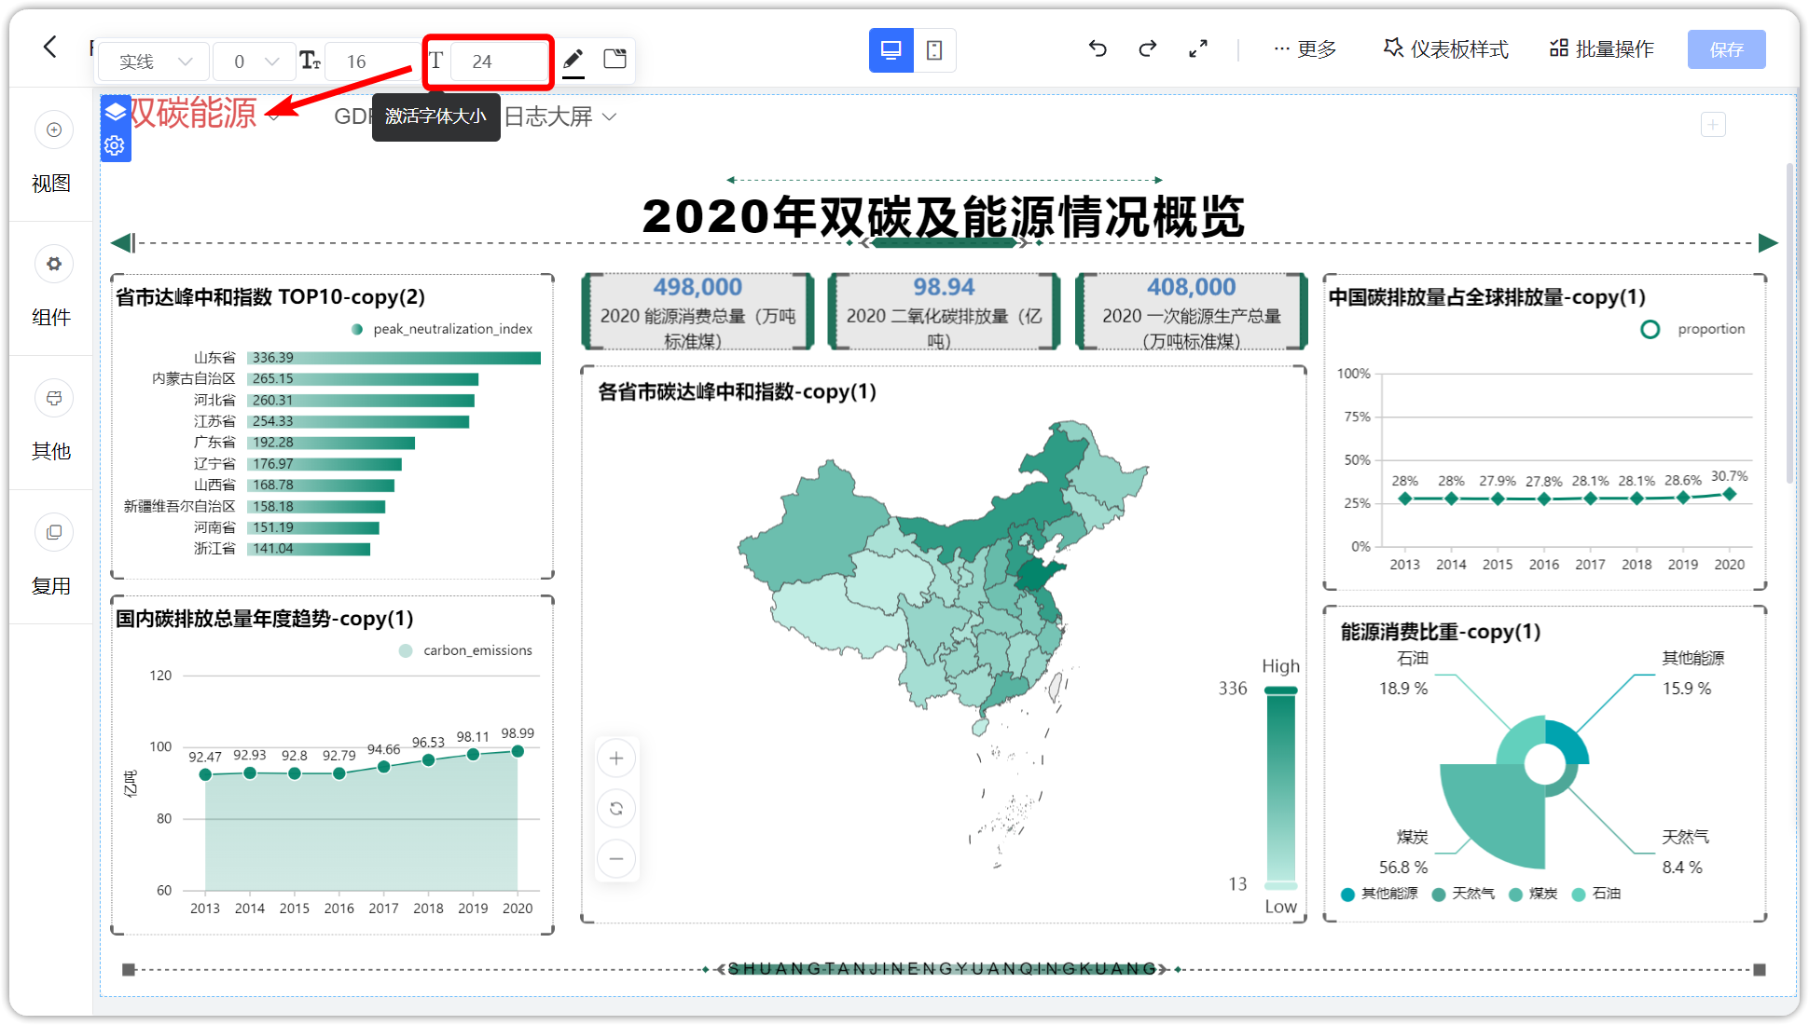Toggle peak_neutralization_index legend
This screenshot has height=1025, width=1809.
[x=442, y=329]
